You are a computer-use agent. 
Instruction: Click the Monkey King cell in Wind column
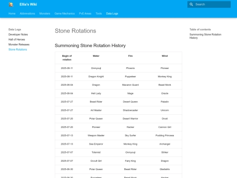click(165, 76)
